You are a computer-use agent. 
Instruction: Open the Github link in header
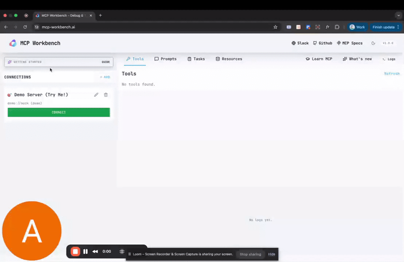click(x=323, y=43)
